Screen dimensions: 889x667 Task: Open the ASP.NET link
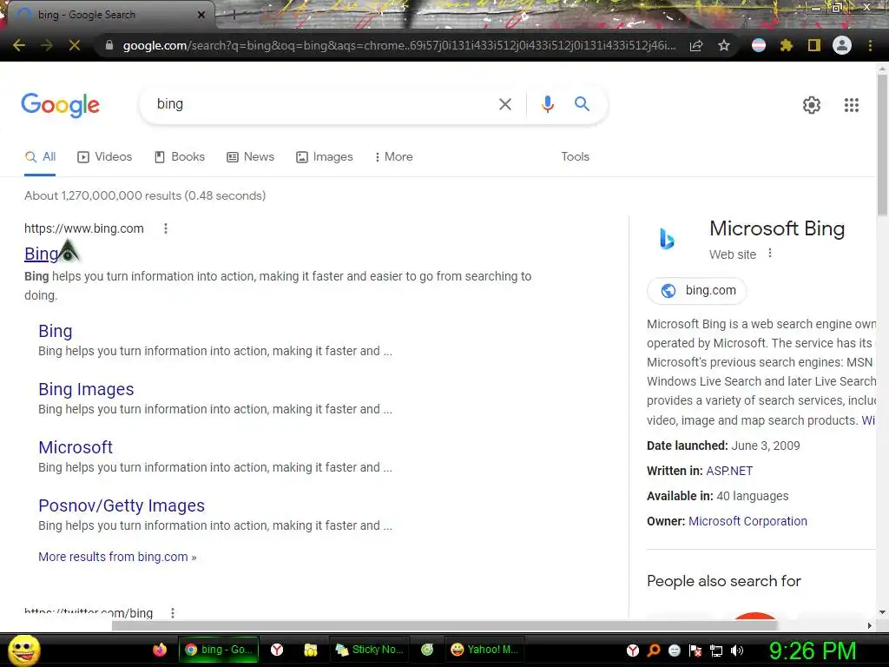(x=729, y=472)
